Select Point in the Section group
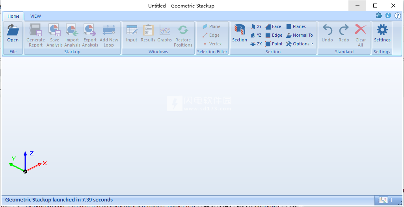Image resolution: width=404 pixels, height=207 pixels. [274, 44]
